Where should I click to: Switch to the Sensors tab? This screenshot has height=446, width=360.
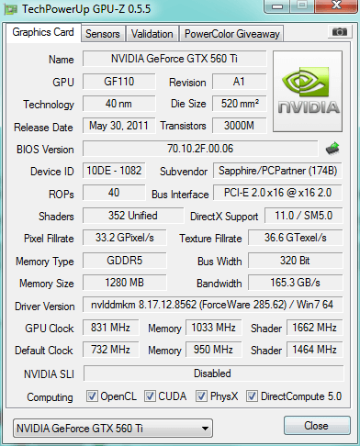(103, 34)
